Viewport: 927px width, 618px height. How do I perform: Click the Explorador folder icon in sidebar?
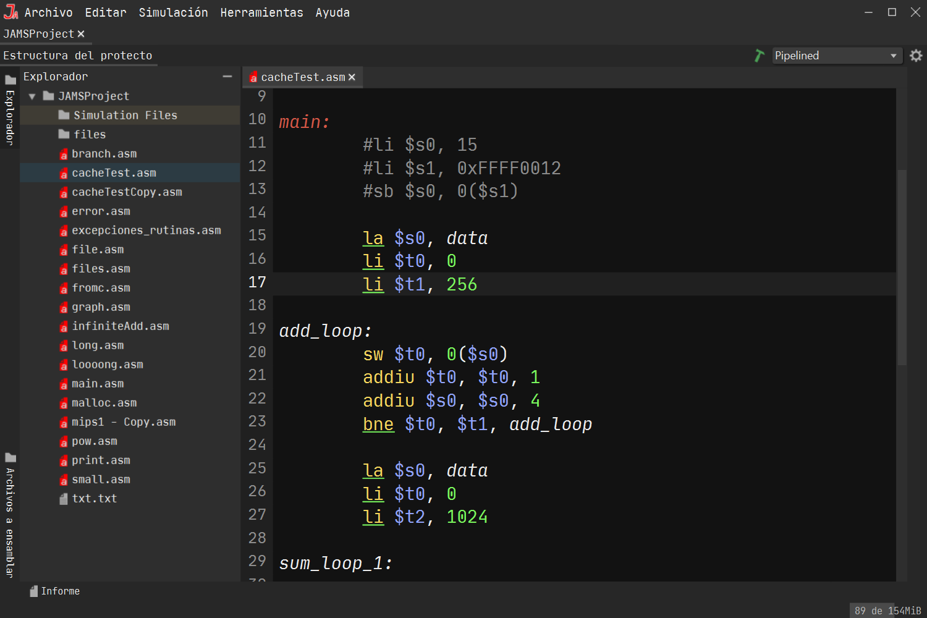pos(10,78)
